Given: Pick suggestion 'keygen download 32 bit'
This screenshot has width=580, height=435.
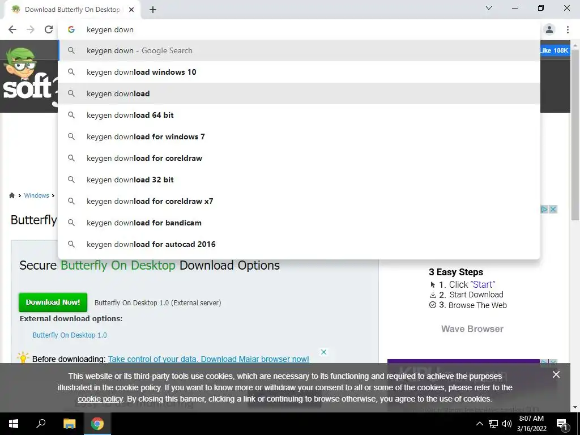Looking at the screenshot, I should pyautogui.click(x=299, y=180).
